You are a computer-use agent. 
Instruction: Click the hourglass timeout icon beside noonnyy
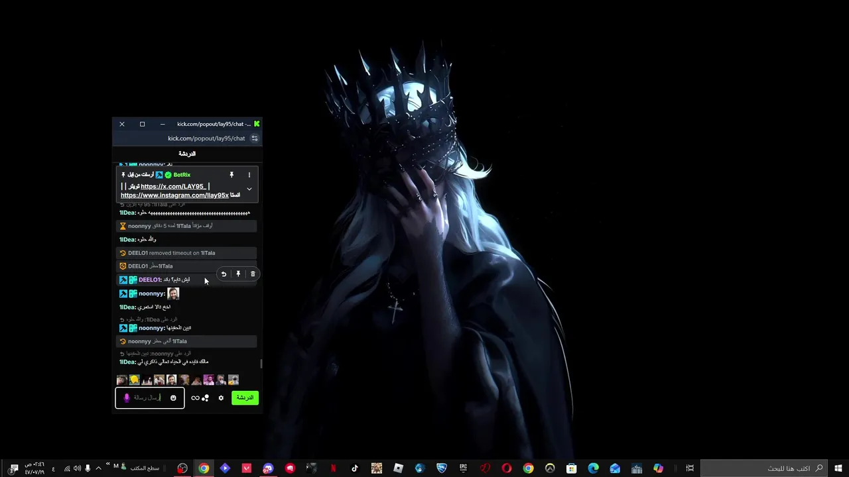pyautogui.click(x=123, y=226)
